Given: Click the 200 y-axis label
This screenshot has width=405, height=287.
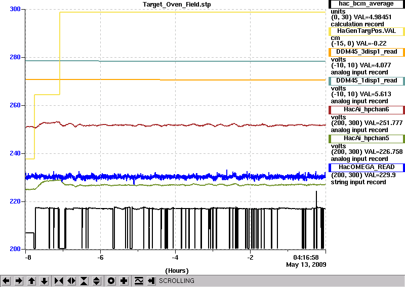Looking at the screenshot, I should coord(15,249).
